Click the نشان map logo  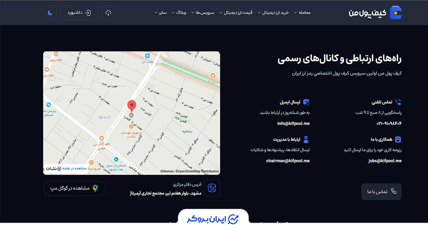(53, 169)
